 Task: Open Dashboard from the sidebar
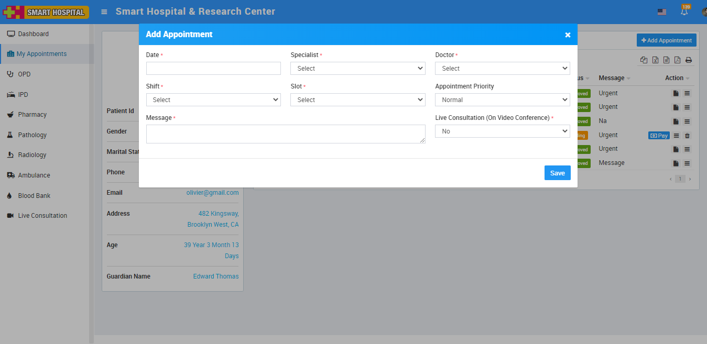(x=33, y=34)
